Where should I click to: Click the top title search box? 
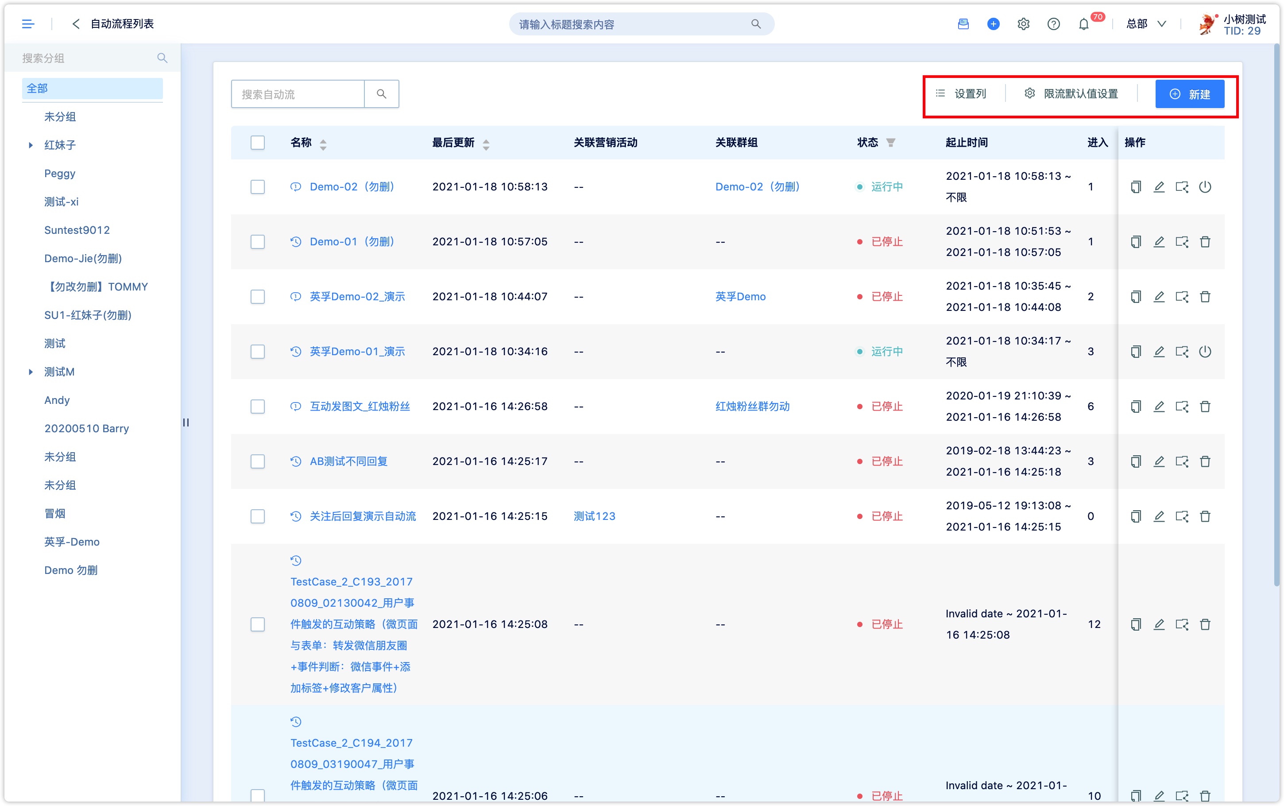(641, 24)
